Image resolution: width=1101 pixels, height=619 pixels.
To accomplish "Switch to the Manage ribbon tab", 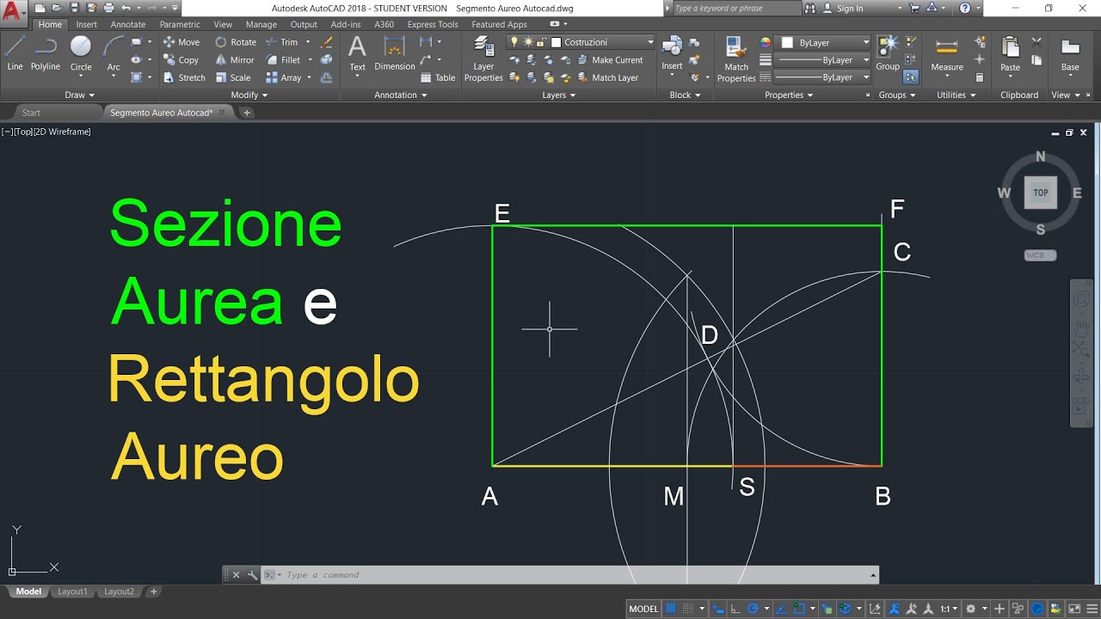I will 261,24.
